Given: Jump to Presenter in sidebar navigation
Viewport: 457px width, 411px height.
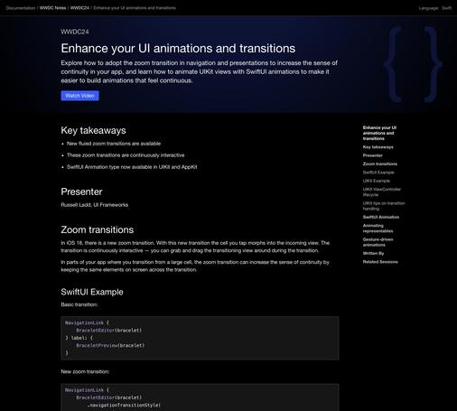Looking at the screenshot, I should pyautogui.click(x=373, y=155).
